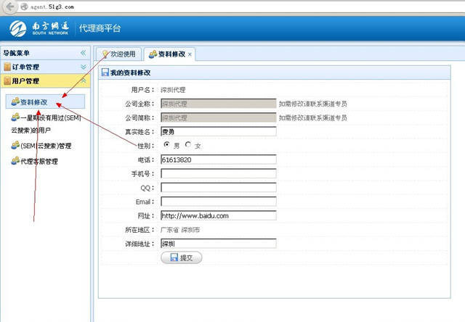Viewport: 465px width, 322px height.
Task: Click the users icon beside 资料修改 in sidebar
Action: click(15, 102)
